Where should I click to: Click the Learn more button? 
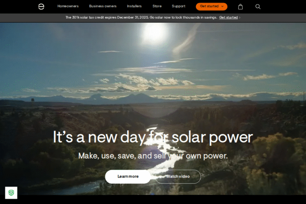click(128, 177)
